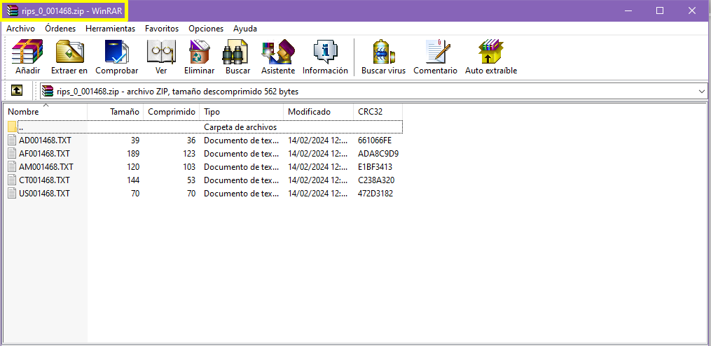The image size is (711, 346).
Task: Sort by the Nombre column header
Action: [x=46, y=112]
